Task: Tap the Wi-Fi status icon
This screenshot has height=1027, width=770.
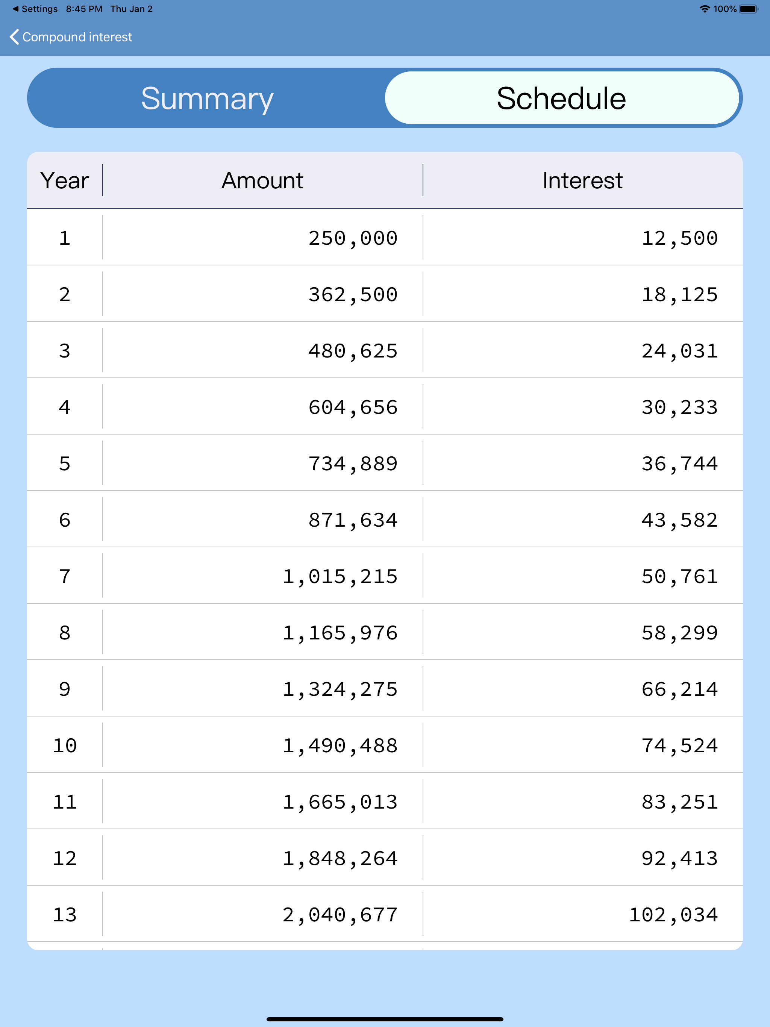Action: coord(704,9)
